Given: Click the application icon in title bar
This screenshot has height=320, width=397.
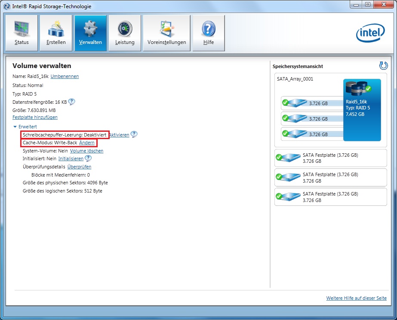Looking at the screenshot, I should [x=7, y=6].
